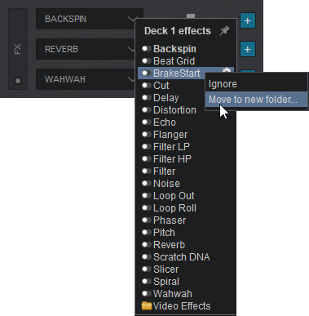Open the Video Effects folder

pyautogui.click(x=176, y=306)
